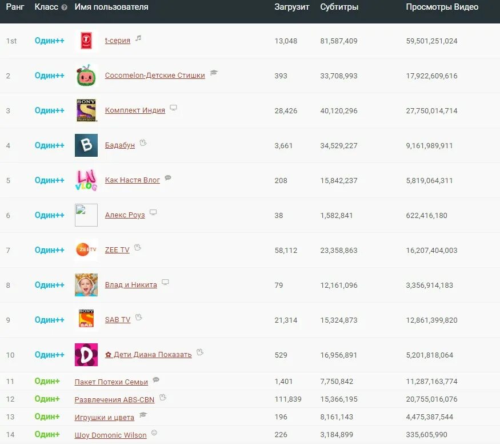Open the t-серия channel avatar

(86, 41)
